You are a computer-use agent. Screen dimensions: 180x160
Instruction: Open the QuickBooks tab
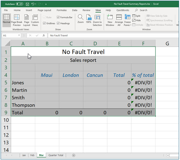tap(123, 10)
